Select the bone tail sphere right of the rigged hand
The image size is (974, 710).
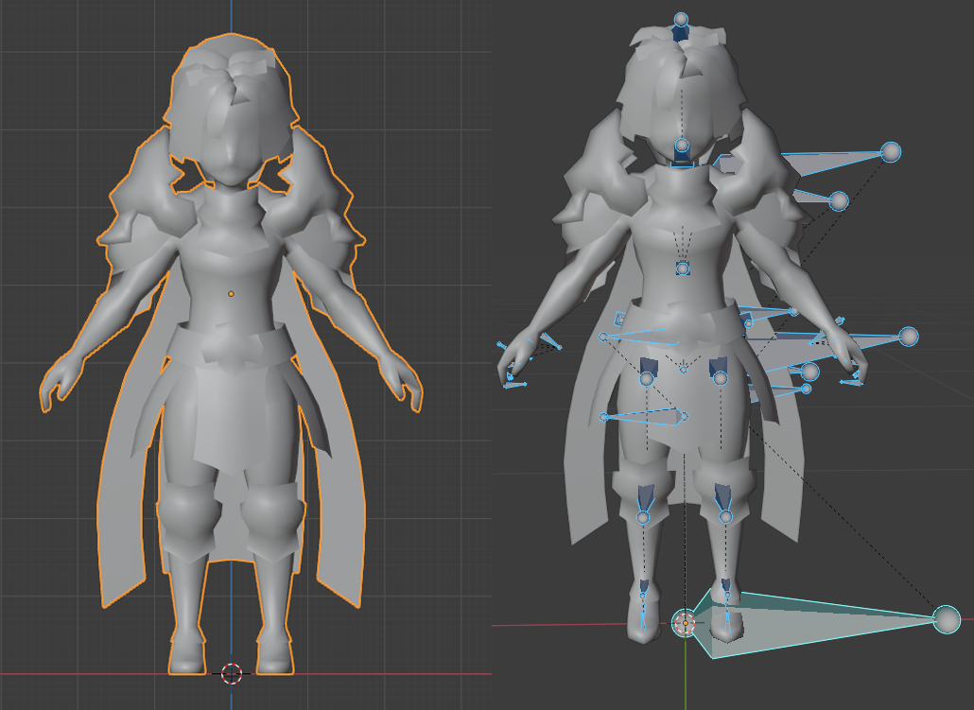coord(909,337)
